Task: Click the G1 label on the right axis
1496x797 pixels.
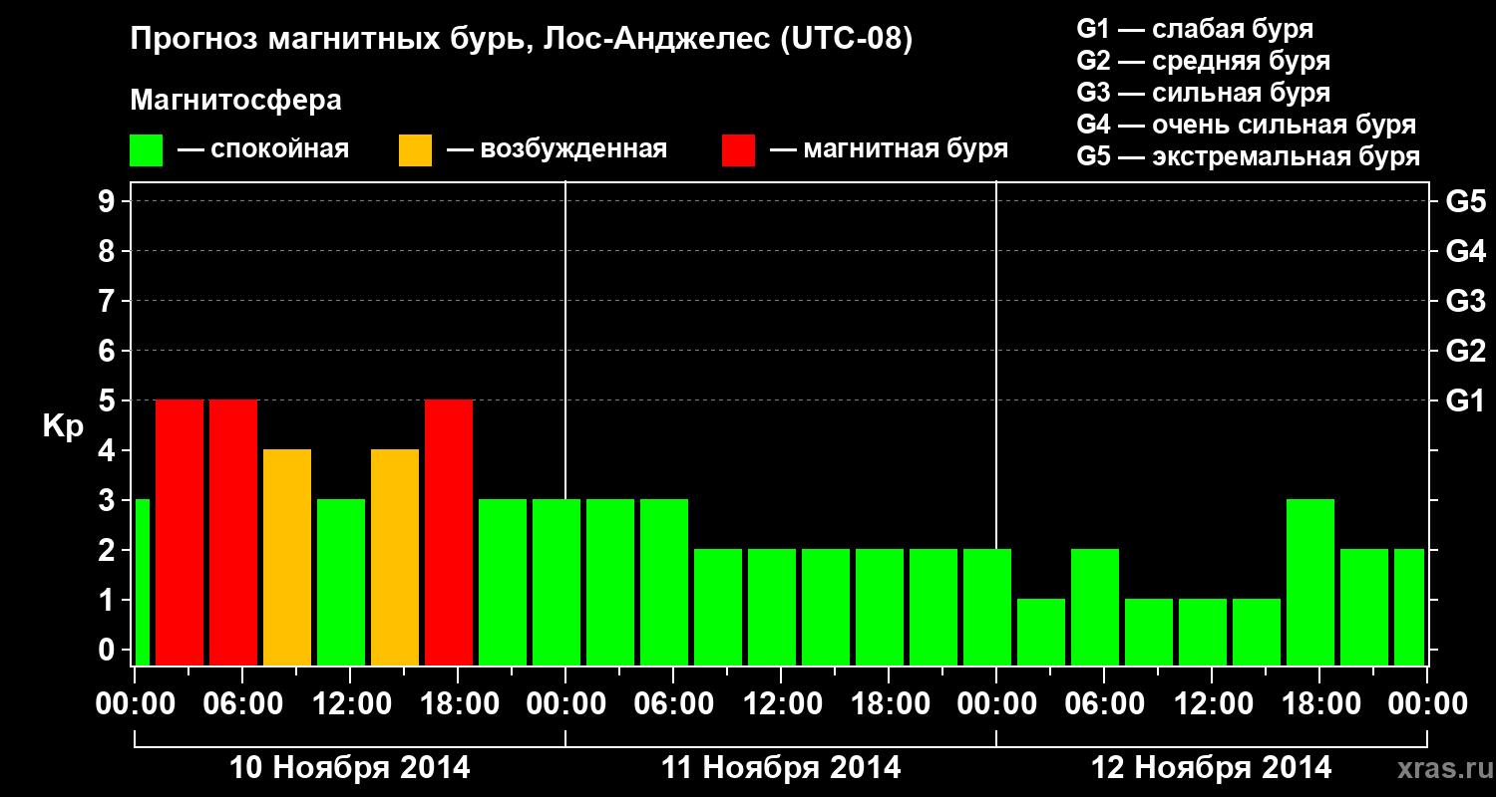Action: click(x=1465, y=401)
